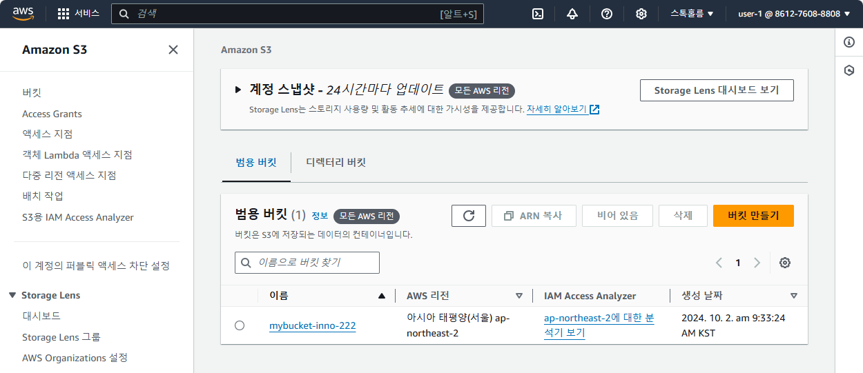Open Access Grants in the sidebar
The height and width of the screenshot is (373, 863).
tap(52, 114)
